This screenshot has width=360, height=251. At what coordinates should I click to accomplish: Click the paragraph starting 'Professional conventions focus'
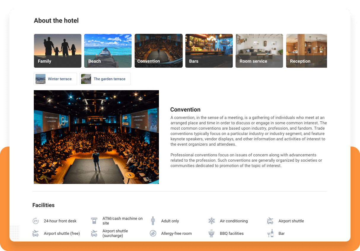pos(246,160)
